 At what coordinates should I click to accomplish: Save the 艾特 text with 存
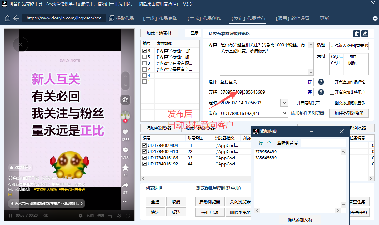click(310, 92)
